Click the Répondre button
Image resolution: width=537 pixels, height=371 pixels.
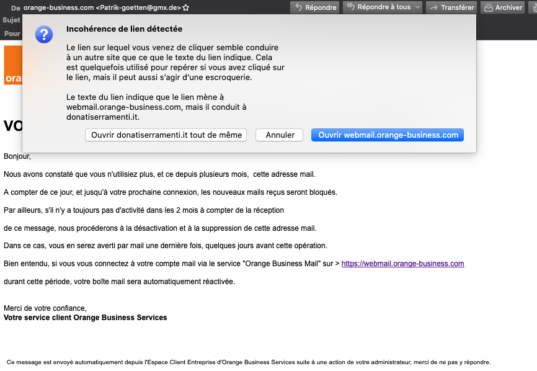tap(315, 7)
